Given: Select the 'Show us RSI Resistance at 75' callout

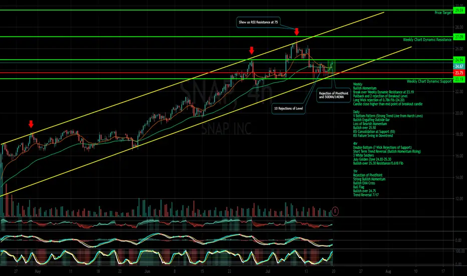Looking at the screenshot, I should tap(258, 22).
